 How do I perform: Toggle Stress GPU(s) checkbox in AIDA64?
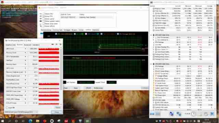click(x=43, y=26)
